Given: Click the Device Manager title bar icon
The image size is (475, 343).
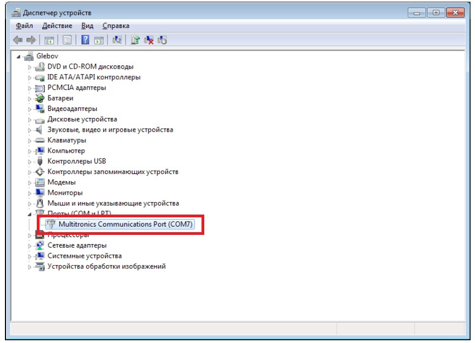Looking at the screenshot, I should tap(16, 13).
